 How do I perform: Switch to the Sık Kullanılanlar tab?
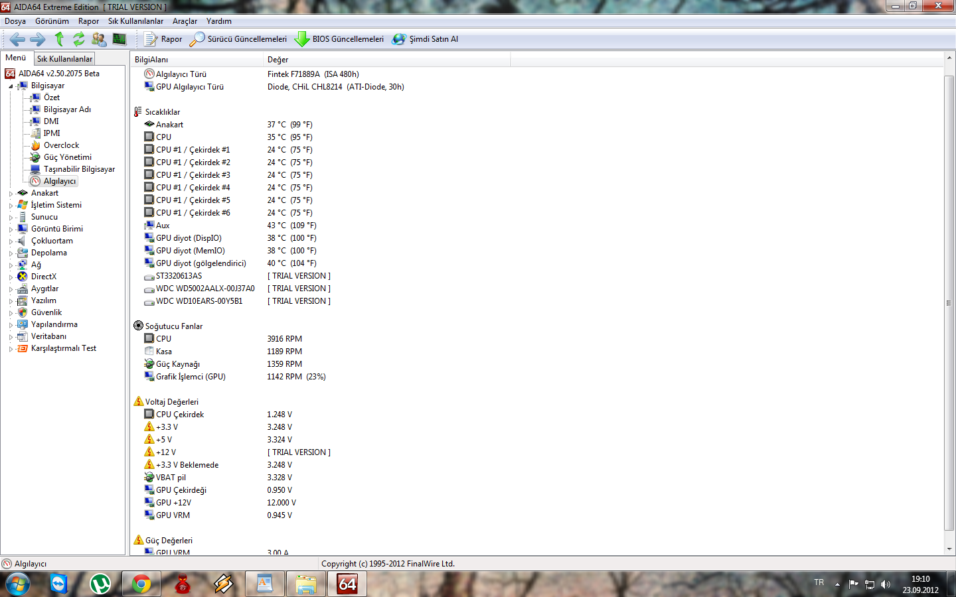coord(64,59)
